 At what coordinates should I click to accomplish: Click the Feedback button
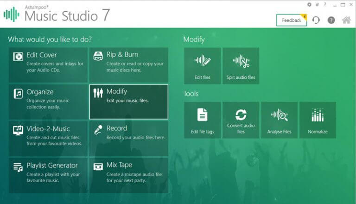pyautogui.click(x=292, y=20)
